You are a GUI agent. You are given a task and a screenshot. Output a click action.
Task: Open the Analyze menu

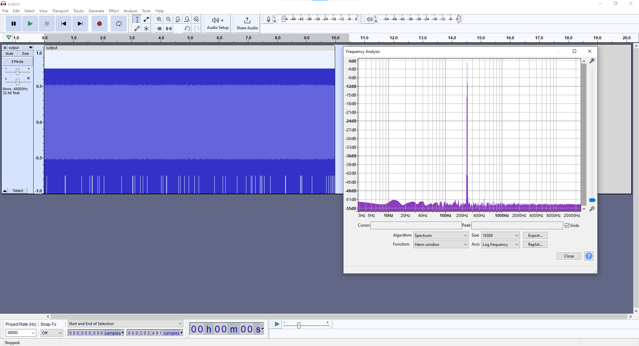tap(130, 11)
